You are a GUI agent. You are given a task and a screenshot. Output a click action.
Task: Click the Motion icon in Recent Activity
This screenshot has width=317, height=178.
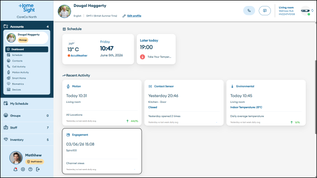tap(68, 87)
